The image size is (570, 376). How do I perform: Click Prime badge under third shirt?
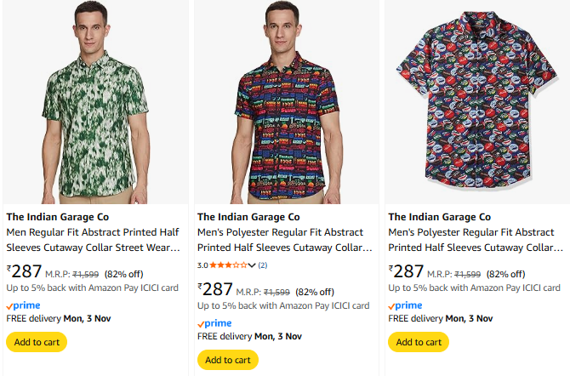(405, 305)
